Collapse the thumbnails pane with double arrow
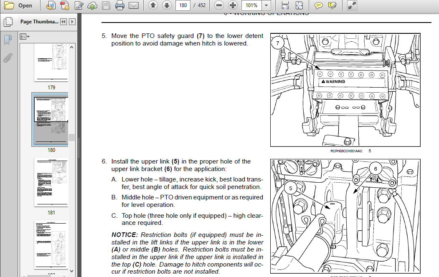The height and width of the screenshot is (277, 439). [63, 22]
